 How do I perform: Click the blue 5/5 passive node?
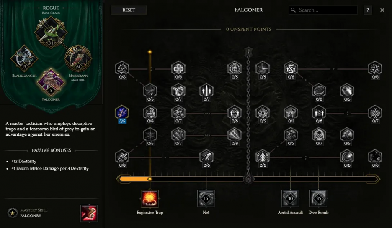click(122, 112)
